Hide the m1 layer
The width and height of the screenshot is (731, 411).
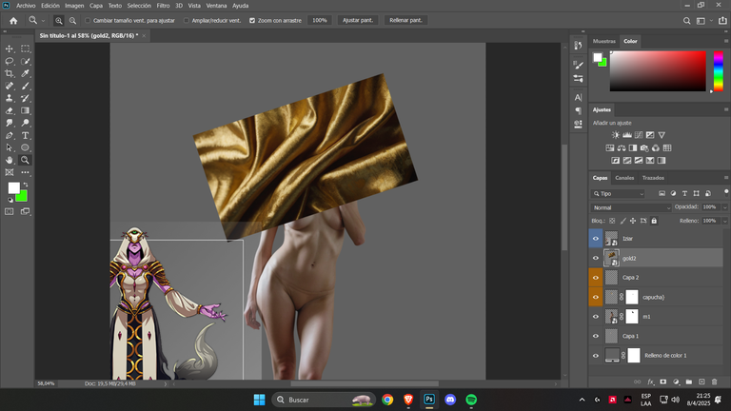pos(596,317)
